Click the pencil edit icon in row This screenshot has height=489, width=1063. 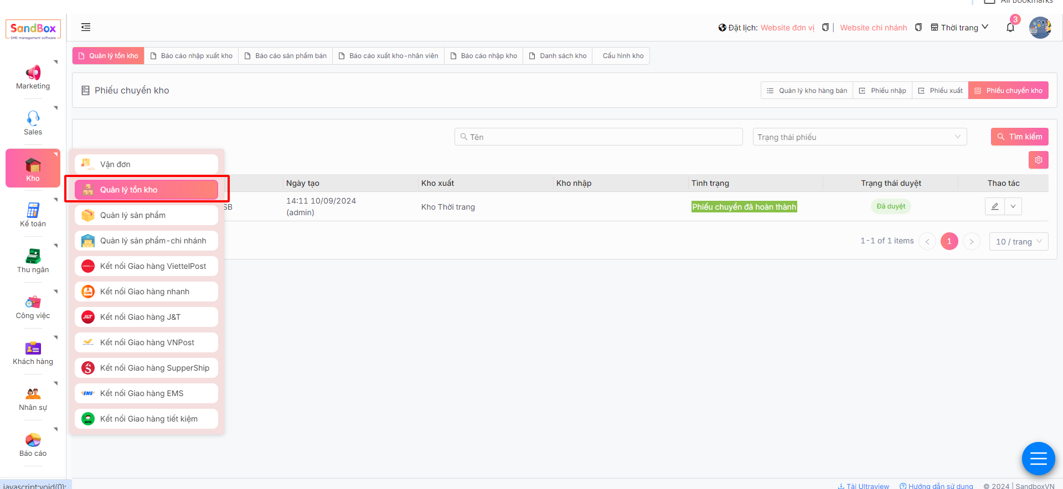pyautogui.click(x=995, y=206)
